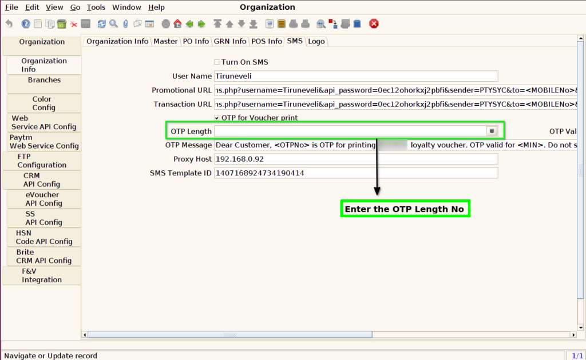Click the Undo changes toolbar icon
Viewport: 586px width, 360px height.
pyautogui.click(x=9, y=24)
